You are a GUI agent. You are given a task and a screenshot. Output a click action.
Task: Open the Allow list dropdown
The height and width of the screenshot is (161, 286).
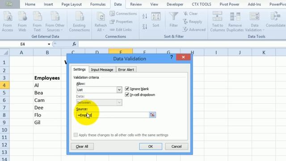click(x=119, y=90)
